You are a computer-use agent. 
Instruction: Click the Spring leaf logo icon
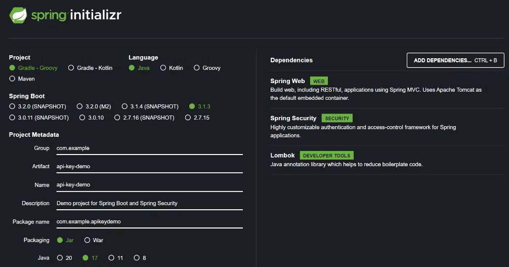pyautogui.click(x=18, y=15)
